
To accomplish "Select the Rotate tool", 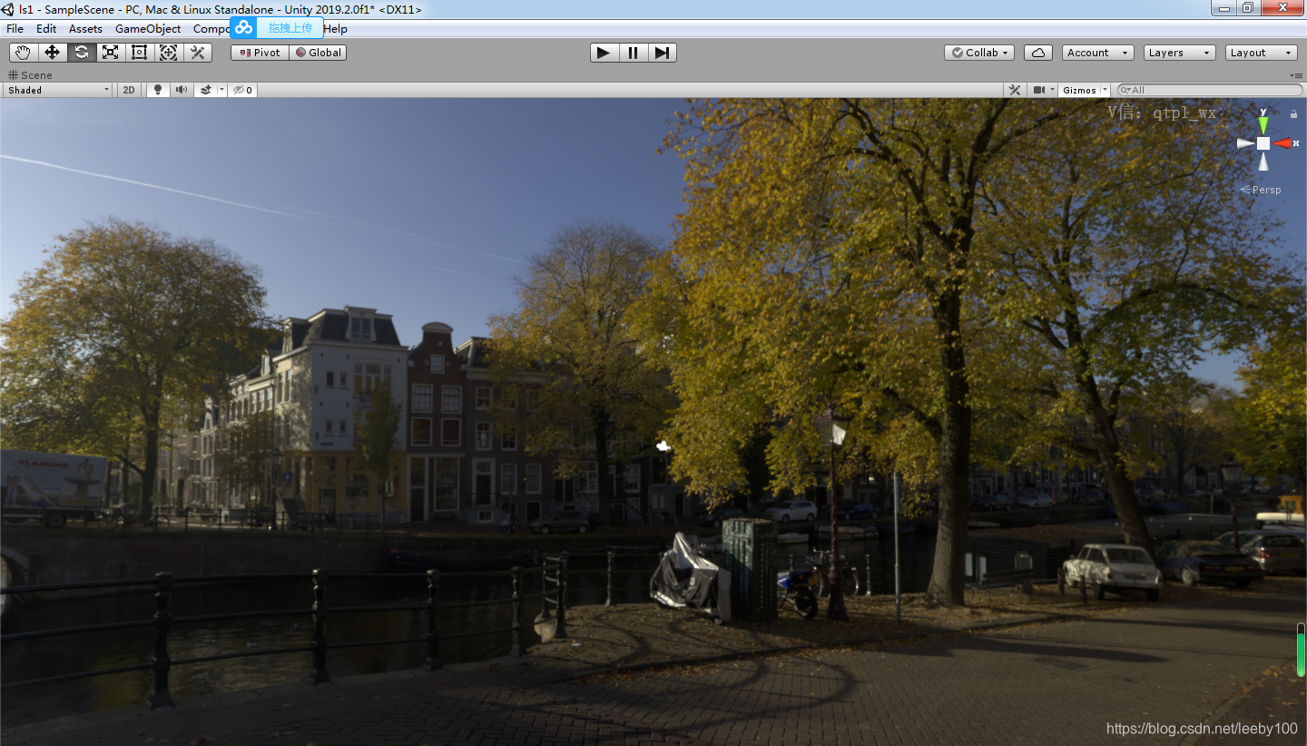I will (x=82, y=53).
